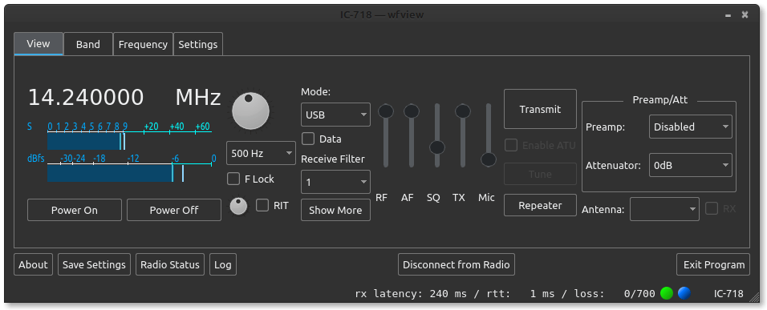Click the Tune button

540,175
